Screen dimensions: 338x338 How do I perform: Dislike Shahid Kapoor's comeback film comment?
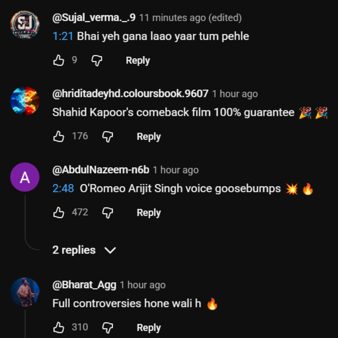[108, 136]
